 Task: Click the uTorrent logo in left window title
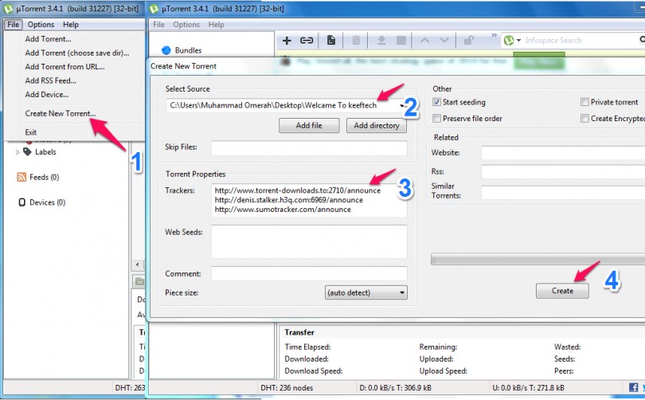point(8,9)
